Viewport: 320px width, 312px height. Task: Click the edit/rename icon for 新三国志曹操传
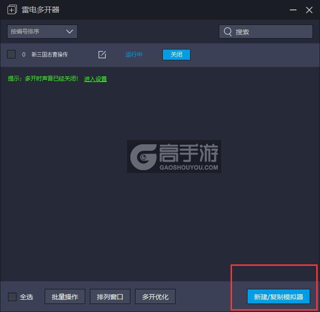tap(102, 55)
